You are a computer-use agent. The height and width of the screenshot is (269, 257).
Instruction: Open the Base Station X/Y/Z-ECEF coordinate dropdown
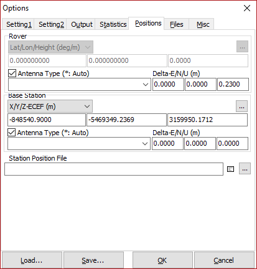[50, 106]
